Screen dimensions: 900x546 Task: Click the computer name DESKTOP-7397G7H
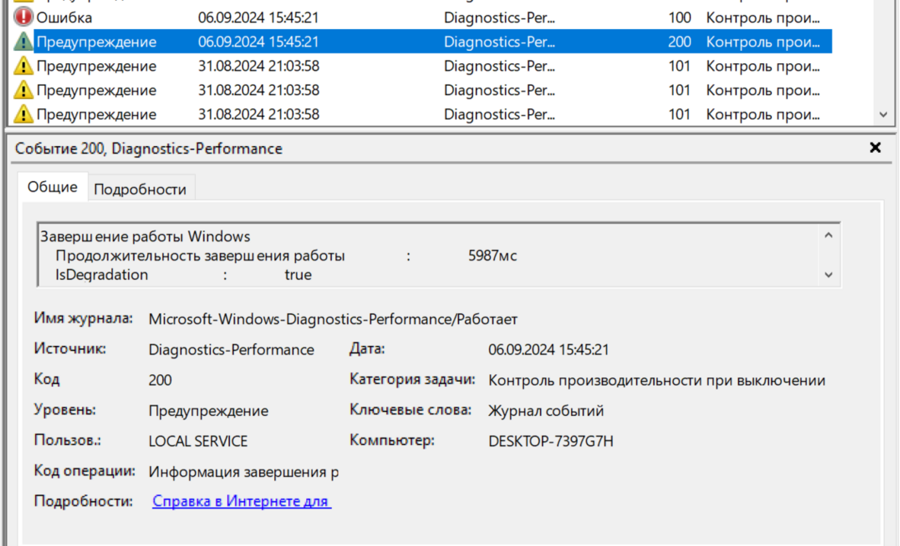pyautogui.click(x=551, y=441)
